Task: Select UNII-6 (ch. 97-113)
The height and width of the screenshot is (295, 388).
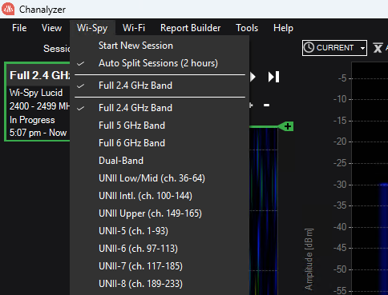Action: pos(160,249)
